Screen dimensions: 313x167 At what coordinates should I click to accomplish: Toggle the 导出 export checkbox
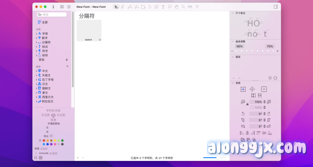point(51,136)
